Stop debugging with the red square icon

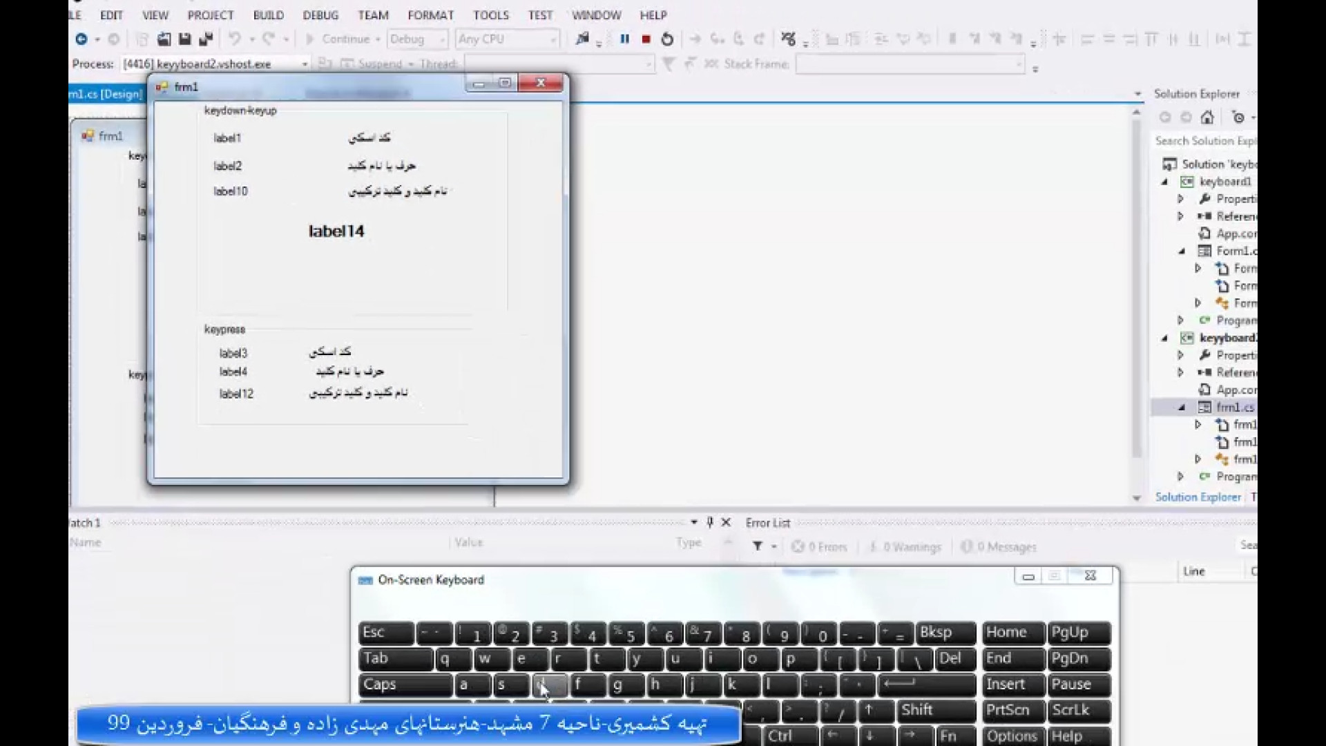click(646, 39)
